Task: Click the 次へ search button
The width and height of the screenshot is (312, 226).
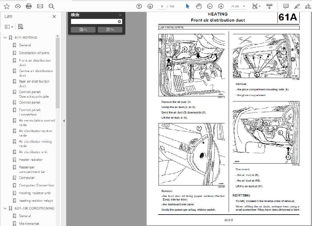Action: pyautogui.click(x=110, y=29)
